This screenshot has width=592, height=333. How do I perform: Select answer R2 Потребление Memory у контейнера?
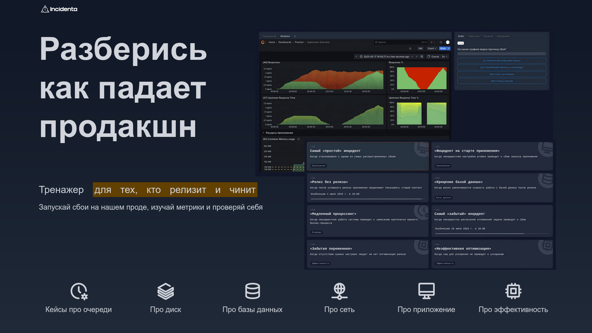click(502, 68)
